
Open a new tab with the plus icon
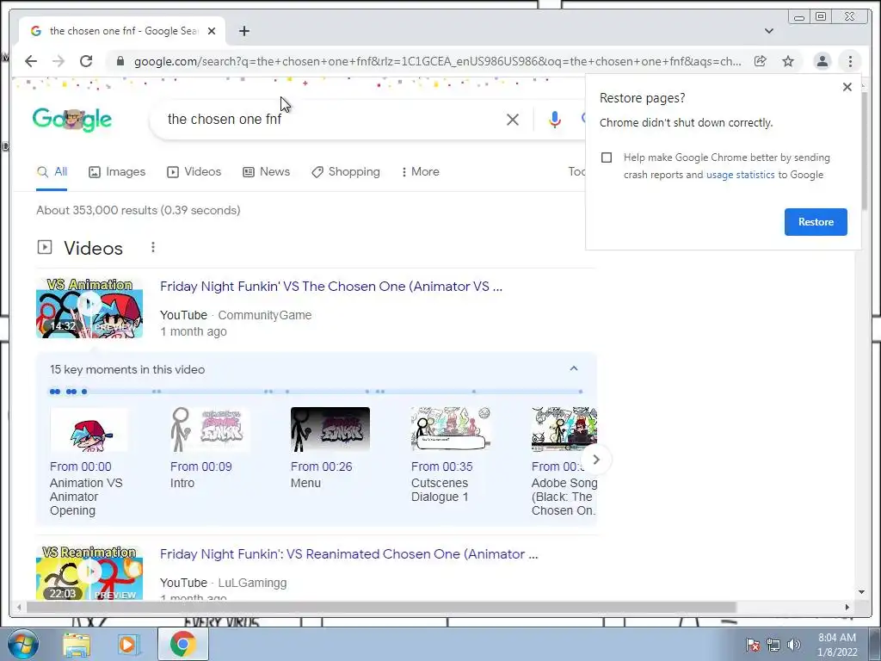click(x=243, y=31)
